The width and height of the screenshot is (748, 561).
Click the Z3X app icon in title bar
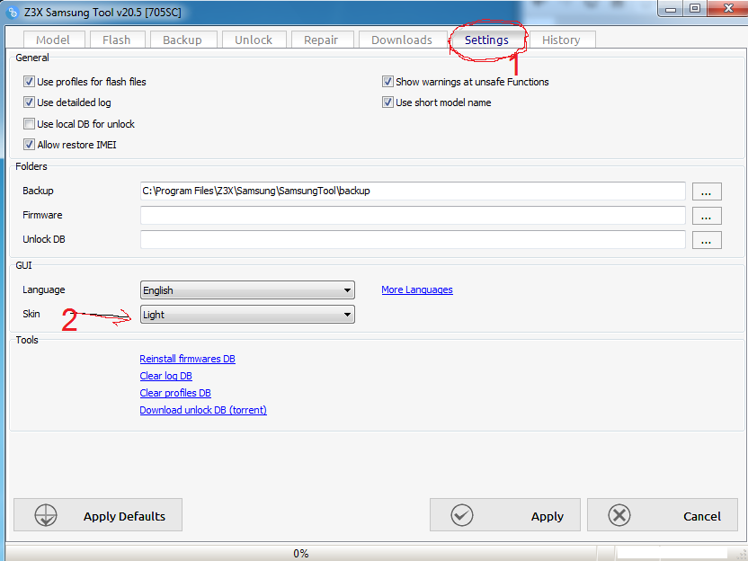(x=13, y=13)
